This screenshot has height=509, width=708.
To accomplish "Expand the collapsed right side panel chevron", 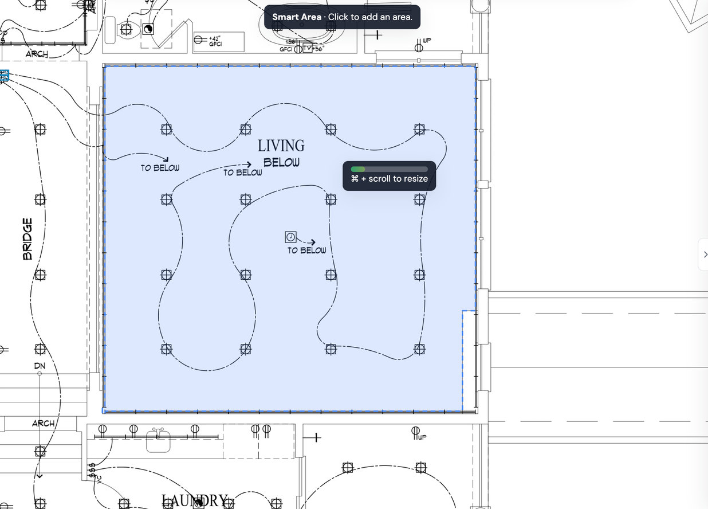I will point(704,254).
